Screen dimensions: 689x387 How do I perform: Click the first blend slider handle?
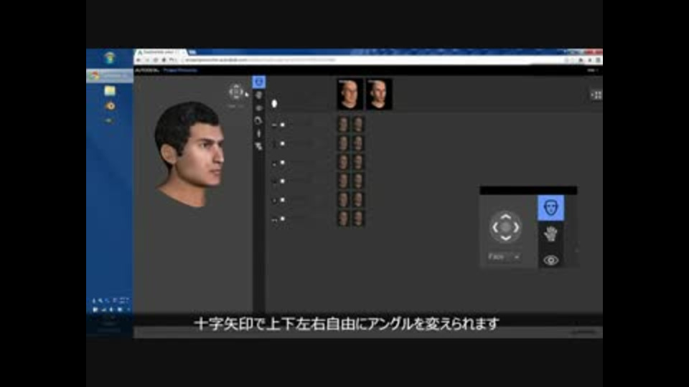click(283, 125)
